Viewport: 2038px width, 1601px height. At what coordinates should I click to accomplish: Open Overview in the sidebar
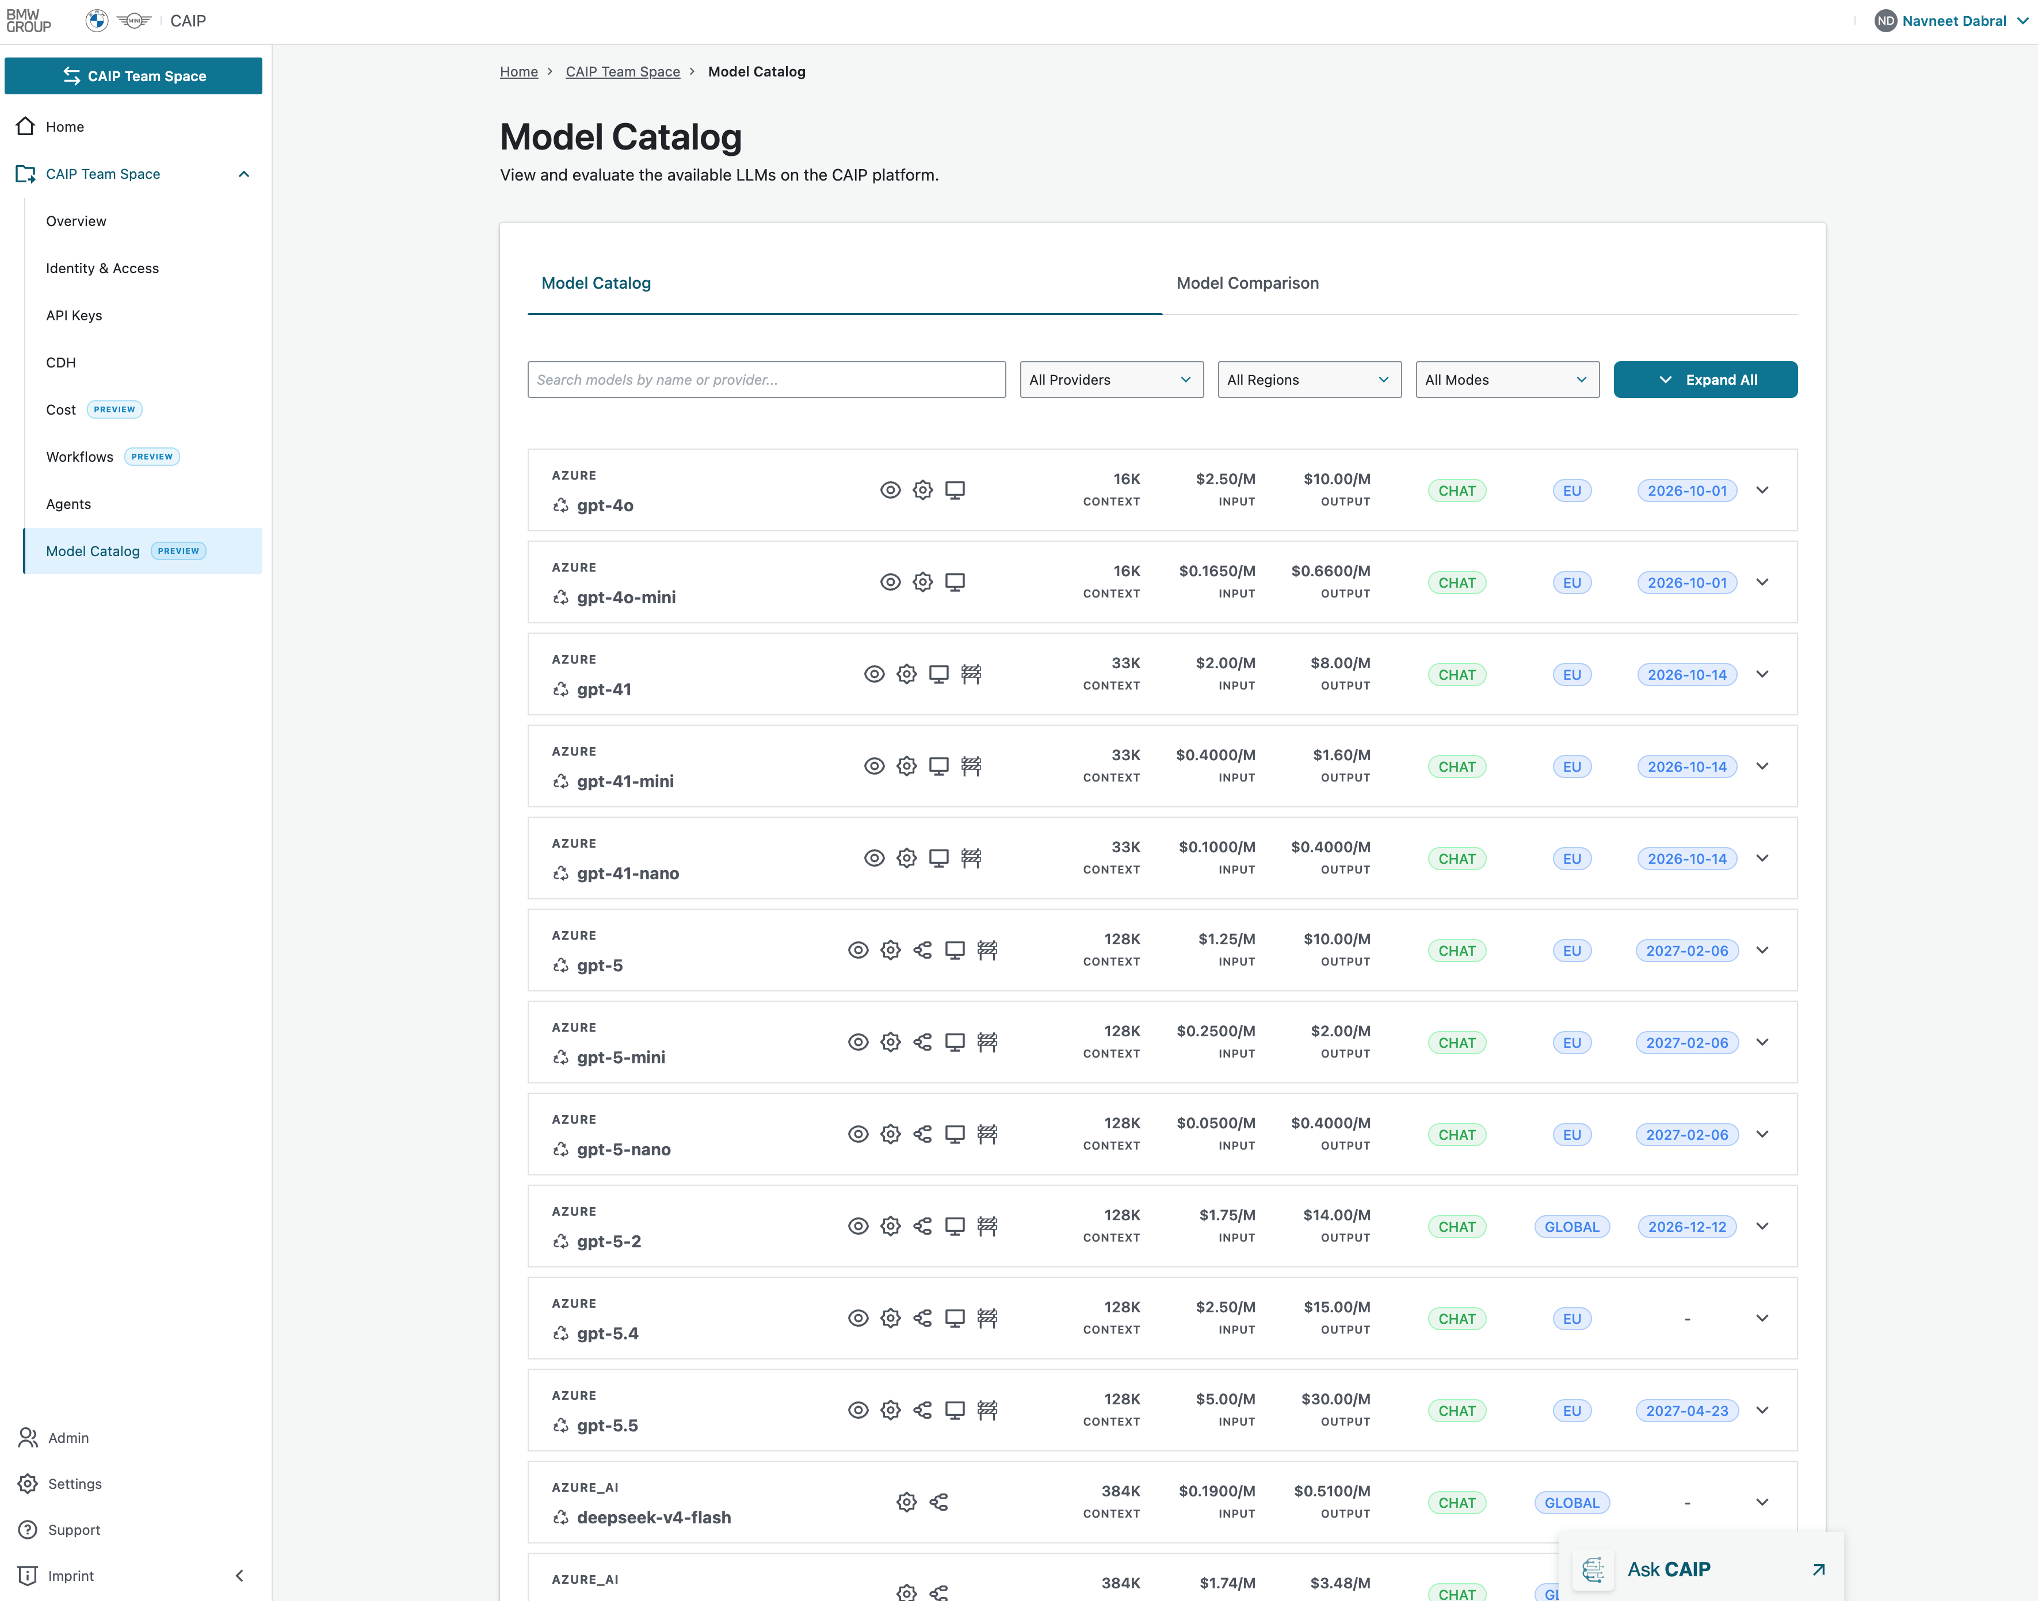click(x=76, y=221)
